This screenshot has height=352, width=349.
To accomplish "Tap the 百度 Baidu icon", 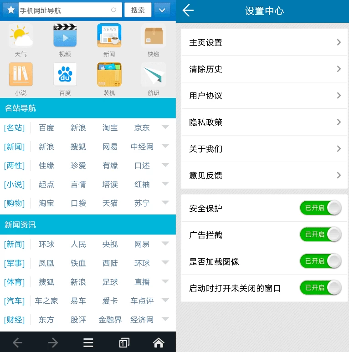I will [65, 75].
